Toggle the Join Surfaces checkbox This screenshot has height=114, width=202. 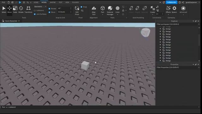tap(35, 14)
